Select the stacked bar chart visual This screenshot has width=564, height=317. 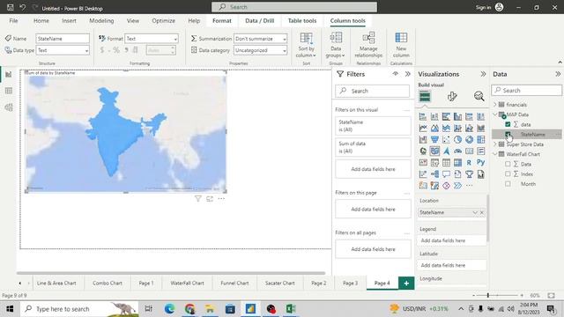coord(423,116)
